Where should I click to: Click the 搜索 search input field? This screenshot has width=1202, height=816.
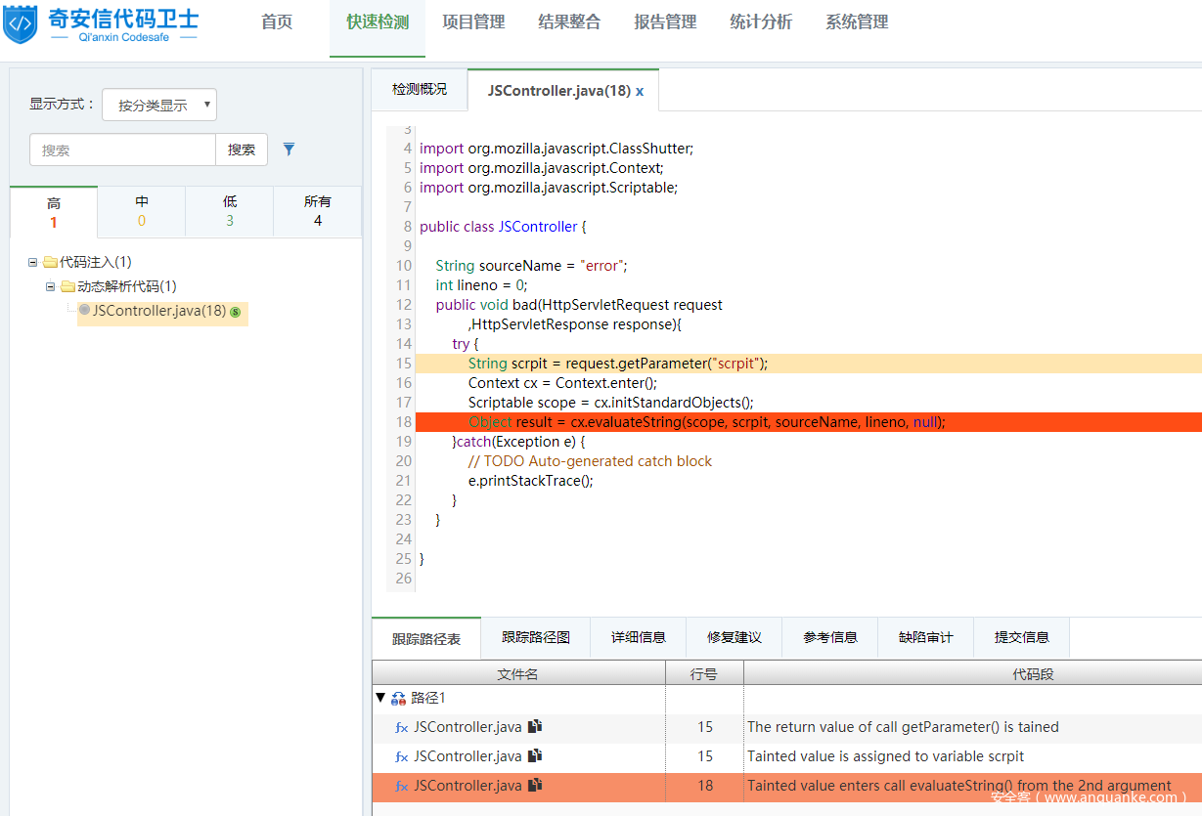pos(122,150)
